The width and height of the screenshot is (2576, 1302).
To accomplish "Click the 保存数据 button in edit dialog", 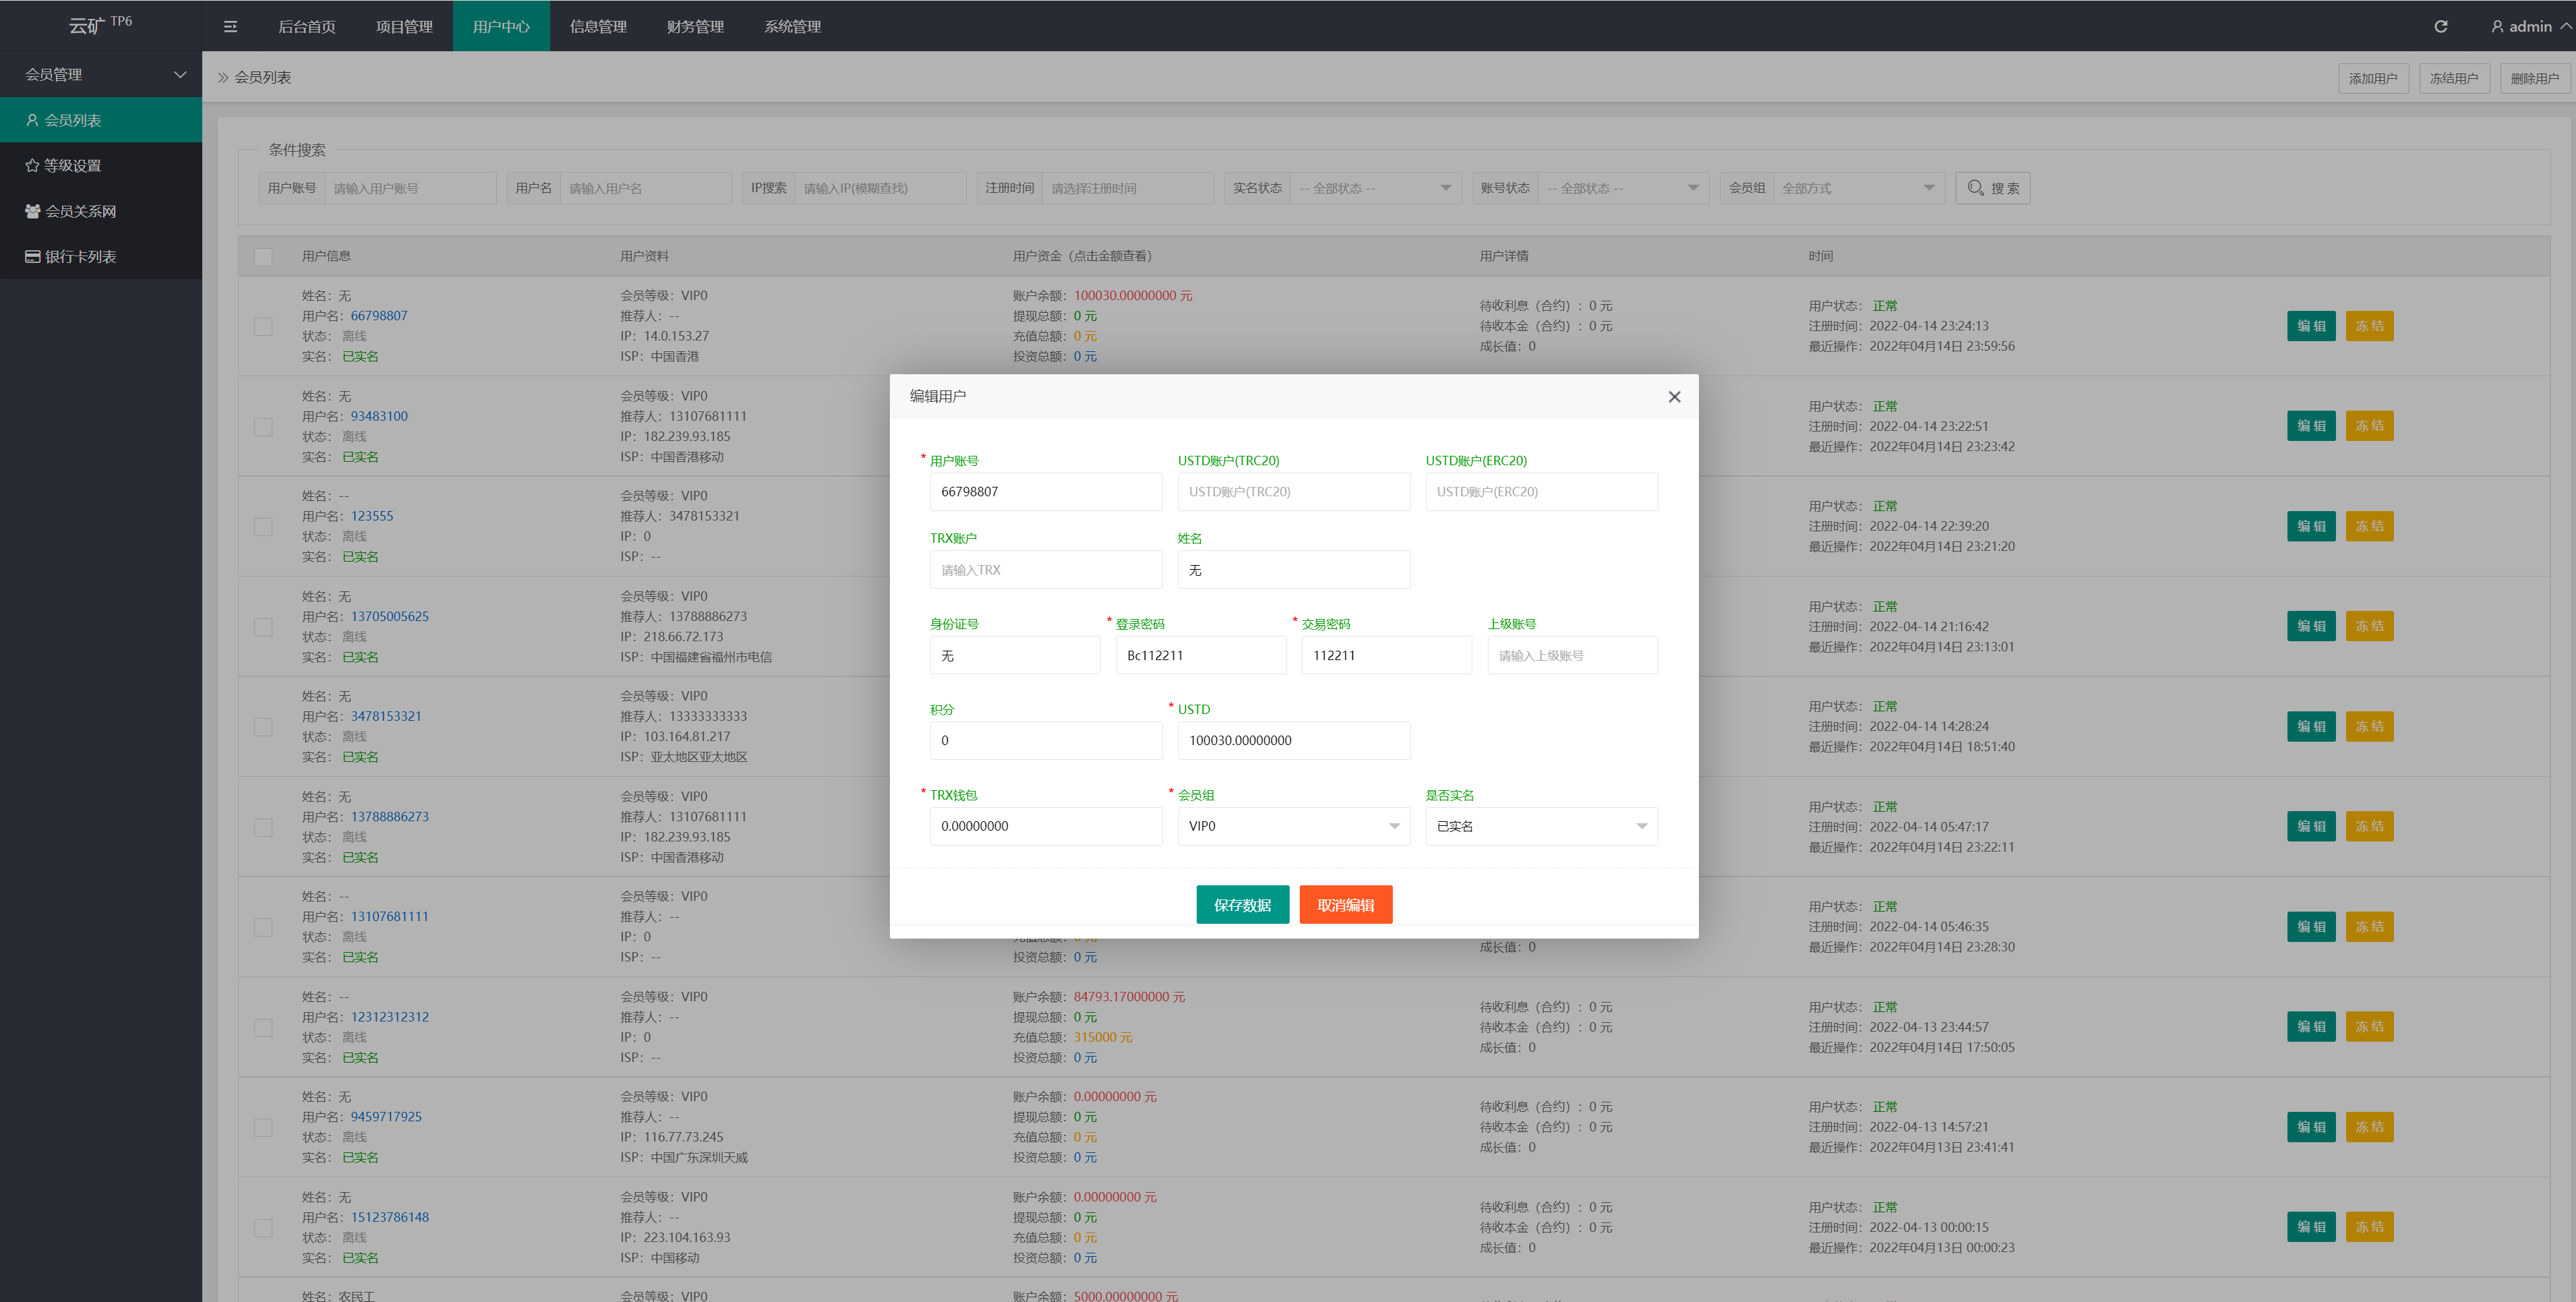I will click(x=1243, y=904).
